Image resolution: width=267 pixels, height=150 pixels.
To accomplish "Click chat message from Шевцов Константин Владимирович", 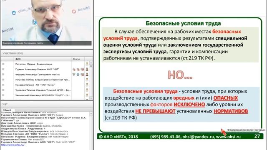I will point(34,131).
